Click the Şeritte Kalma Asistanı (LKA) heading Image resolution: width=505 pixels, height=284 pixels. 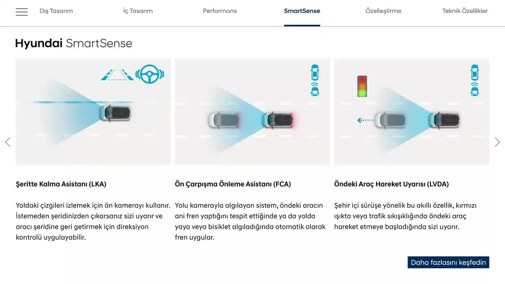click(61, 184)
